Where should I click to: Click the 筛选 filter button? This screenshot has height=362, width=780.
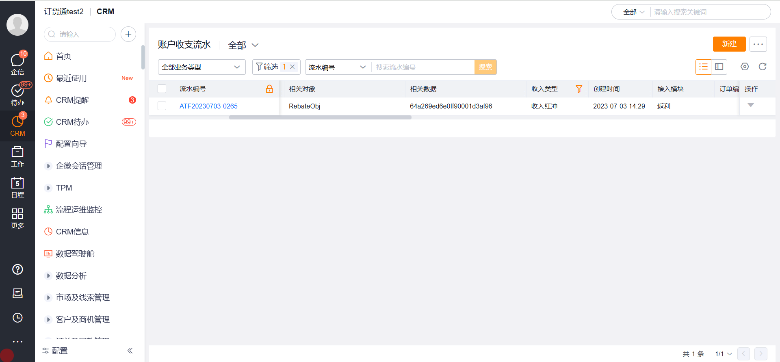click(x=267, y=67)
